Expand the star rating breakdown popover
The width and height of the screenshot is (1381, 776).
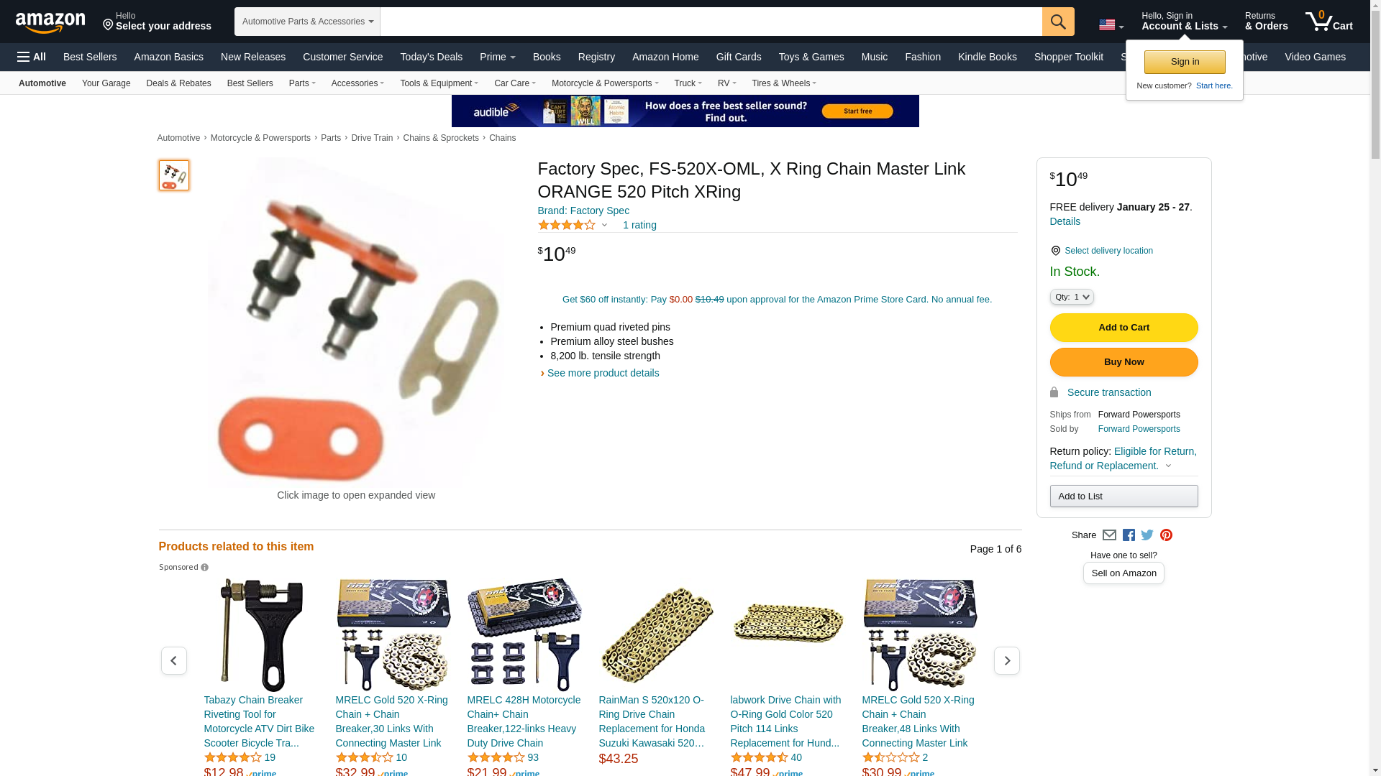pyautogui.click(x=573, y=226)
